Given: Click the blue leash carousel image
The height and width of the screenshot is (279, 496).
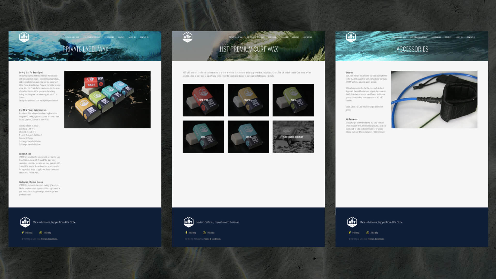Looking at the screenshot, I should coord(434,99).
